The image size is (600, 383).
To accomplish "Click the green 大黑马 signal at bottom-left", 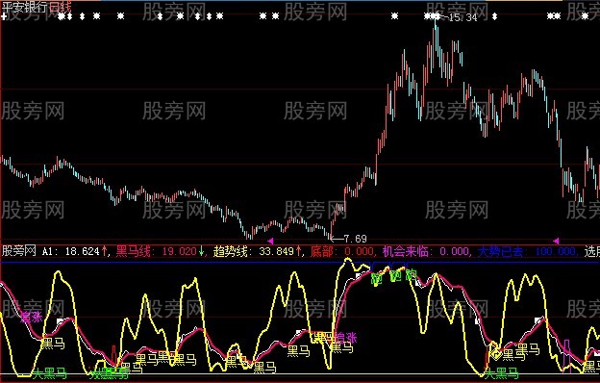I will [50, 373].
